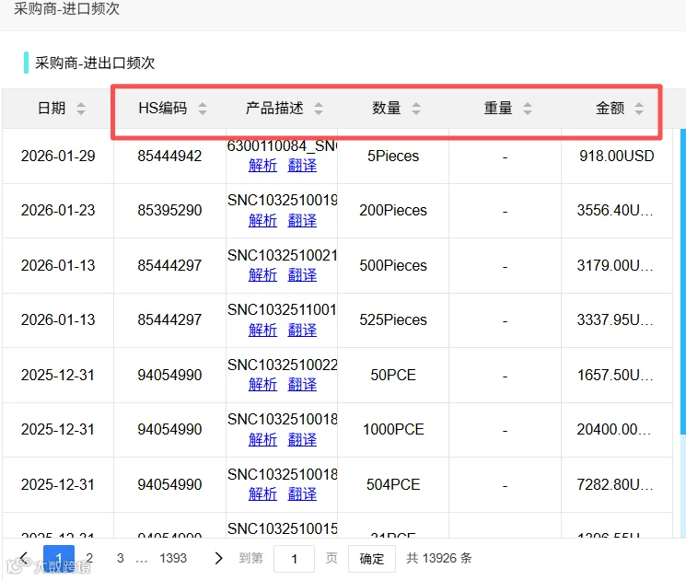The height and width of the screenshot is (580, 686).
Task: Sort table by 金额 column
Action: pyautogui.click(x=639, y=108)
